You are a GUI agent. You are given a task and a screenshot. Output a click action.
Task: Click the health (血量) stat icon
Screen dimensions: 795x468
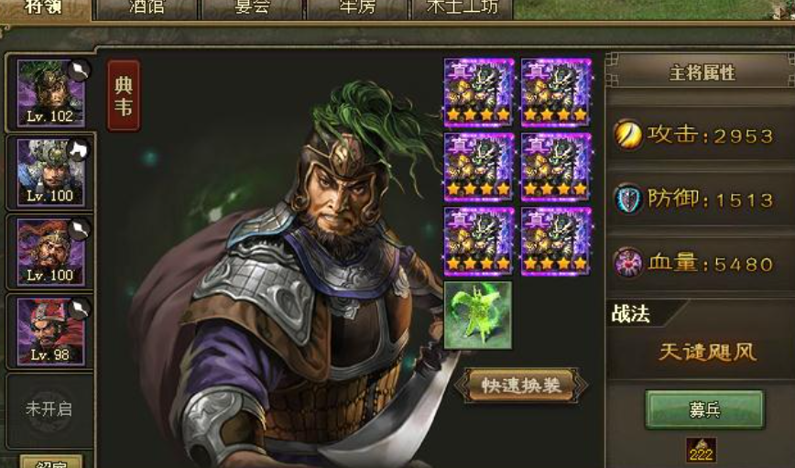[627, 263]
